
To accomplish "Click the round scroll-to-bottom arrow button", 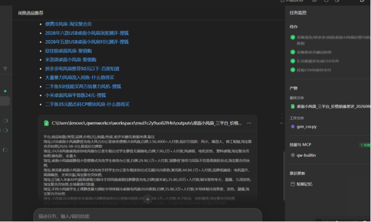I will click(x=147, y=199).
